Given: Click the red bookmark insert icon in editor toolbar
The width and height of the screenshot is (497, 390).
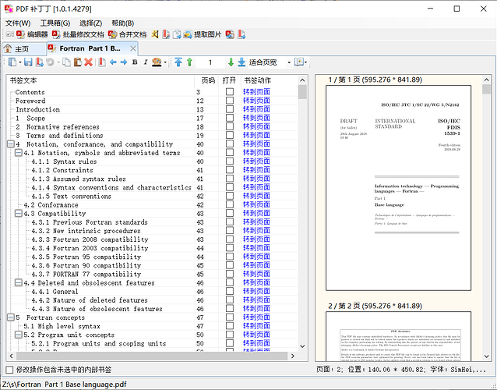Looking at the screenshot, I should pyautogui.click(x=102, y=62).
